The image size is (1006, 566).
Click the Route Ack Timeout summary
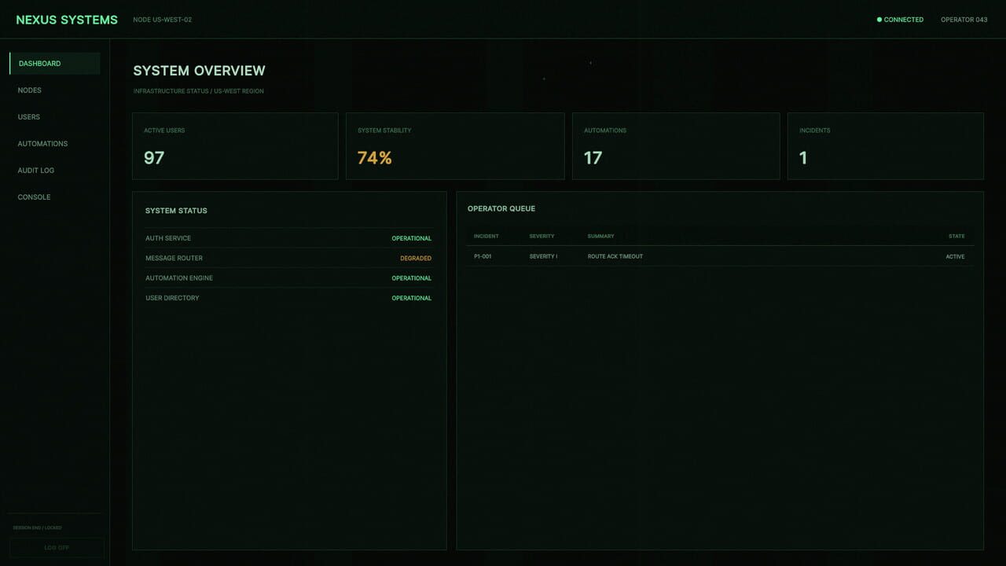[615, 256]
